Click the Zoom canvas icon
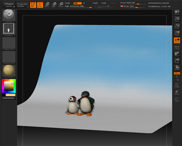 click(177, 19)
